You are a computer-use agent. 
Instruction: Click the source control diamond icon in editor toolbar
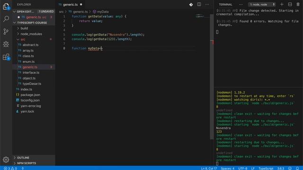pos(191,4)
